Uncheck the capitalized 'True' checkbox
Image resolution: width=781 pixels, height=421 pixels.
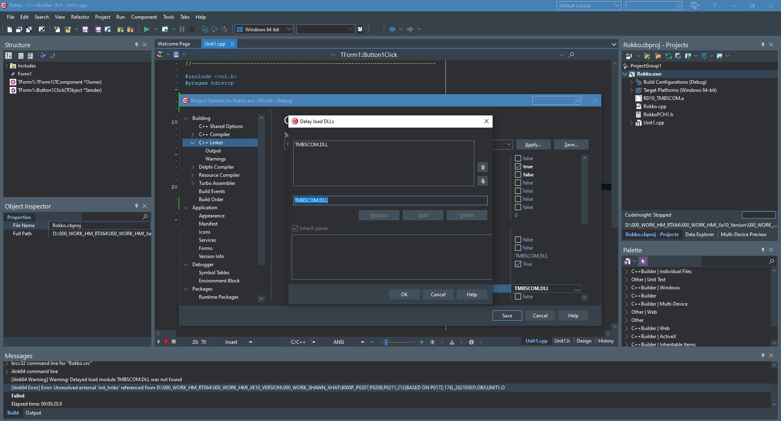tap(518, 264)
